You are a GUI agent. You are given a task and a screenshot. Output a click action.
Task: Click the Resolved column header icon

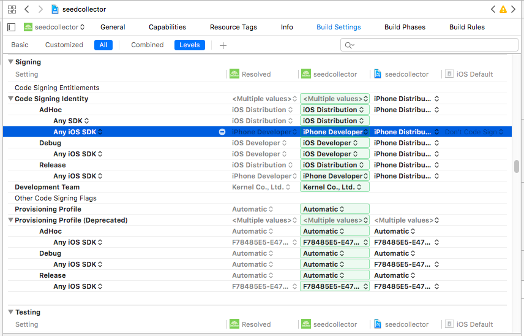[x=234, y=74]
